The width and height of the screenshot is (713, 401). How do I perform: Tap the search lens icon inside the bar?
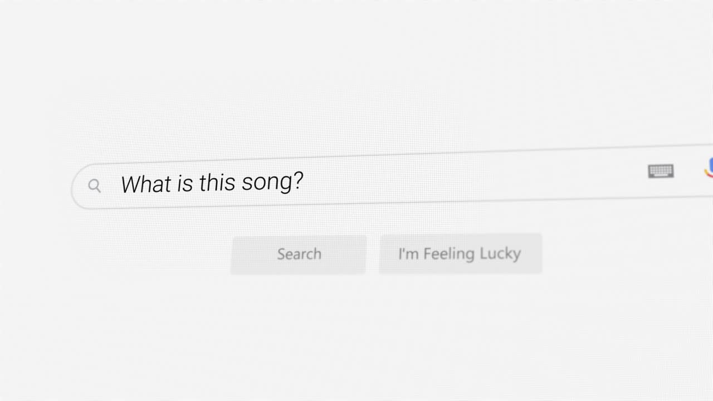tap(94, 185)
